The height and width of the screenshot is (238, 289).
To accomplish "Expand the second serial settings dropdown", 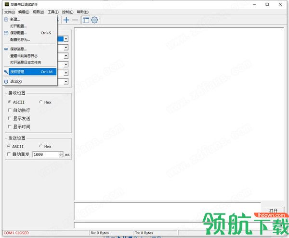I will [66, 48].
